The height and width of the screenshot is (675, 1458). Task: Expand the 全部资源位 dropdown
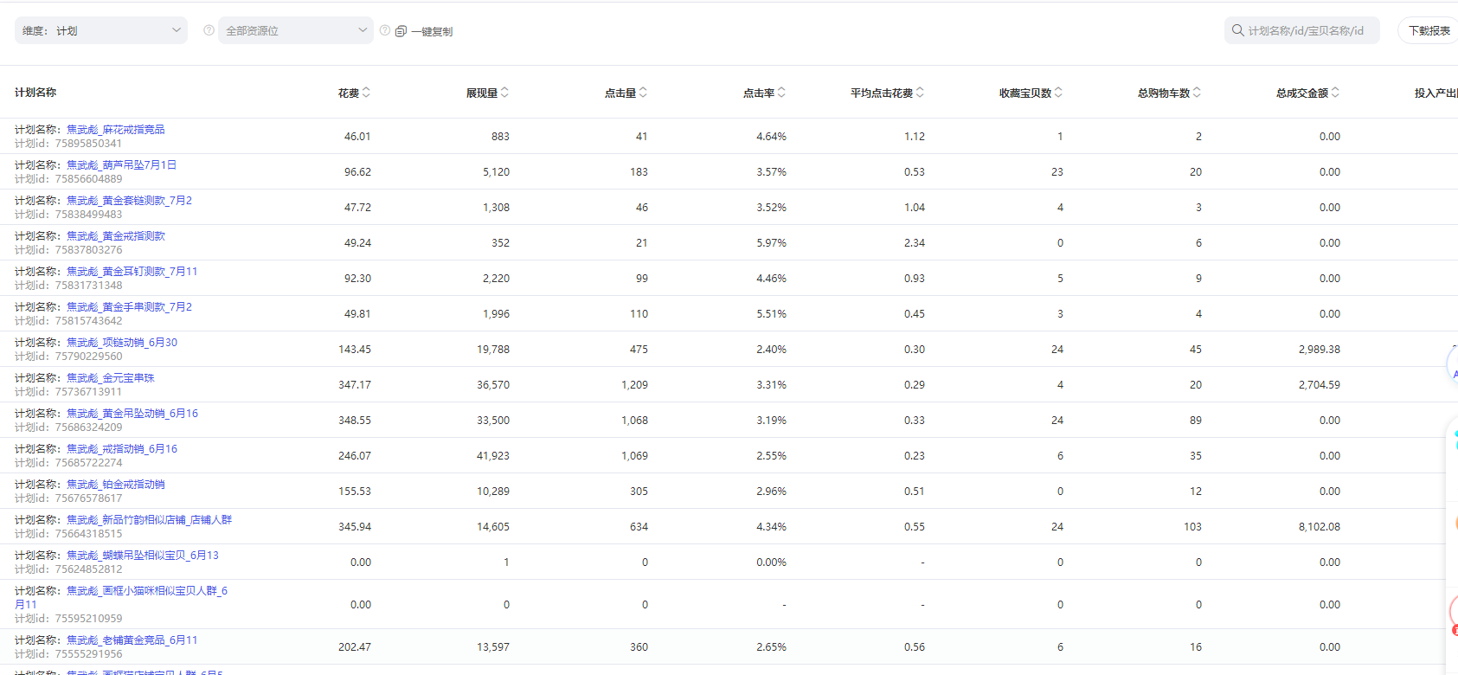tap(296, 30)
